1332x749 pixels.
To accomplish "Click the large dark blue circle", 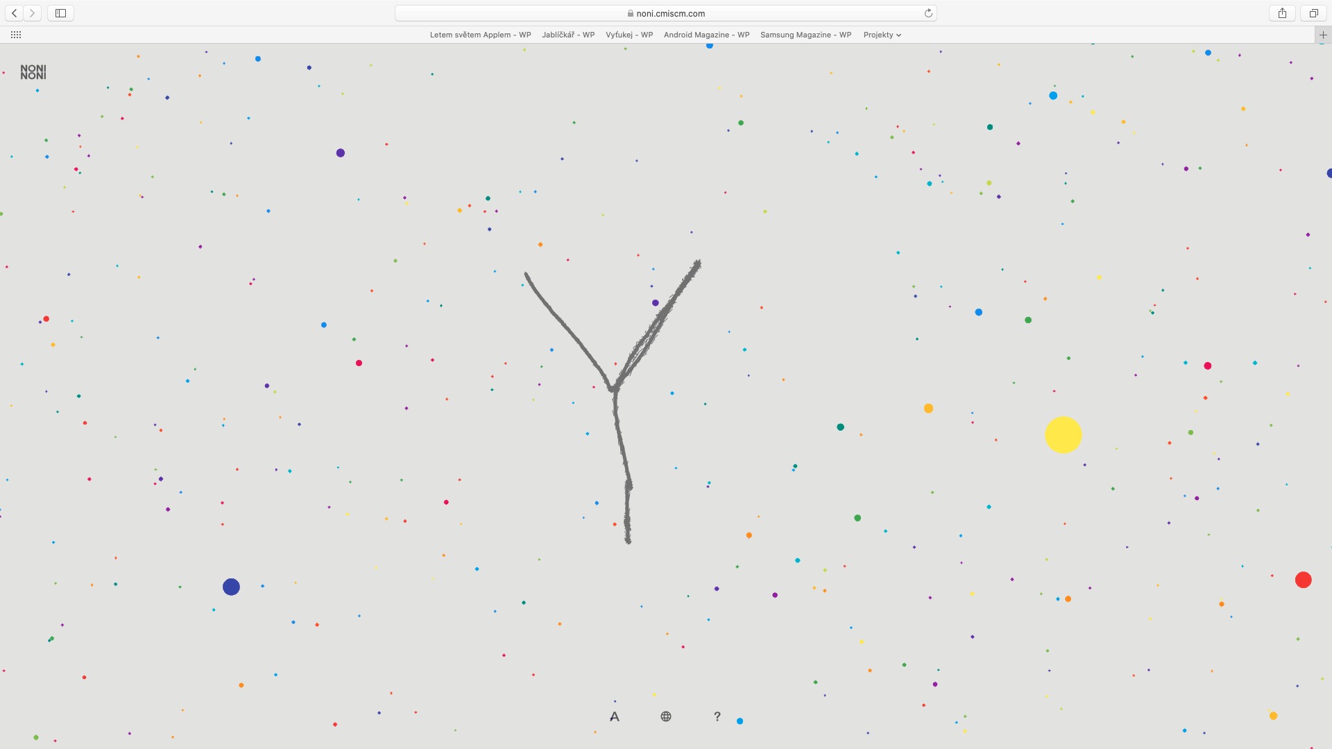I will tap(231, 587).
